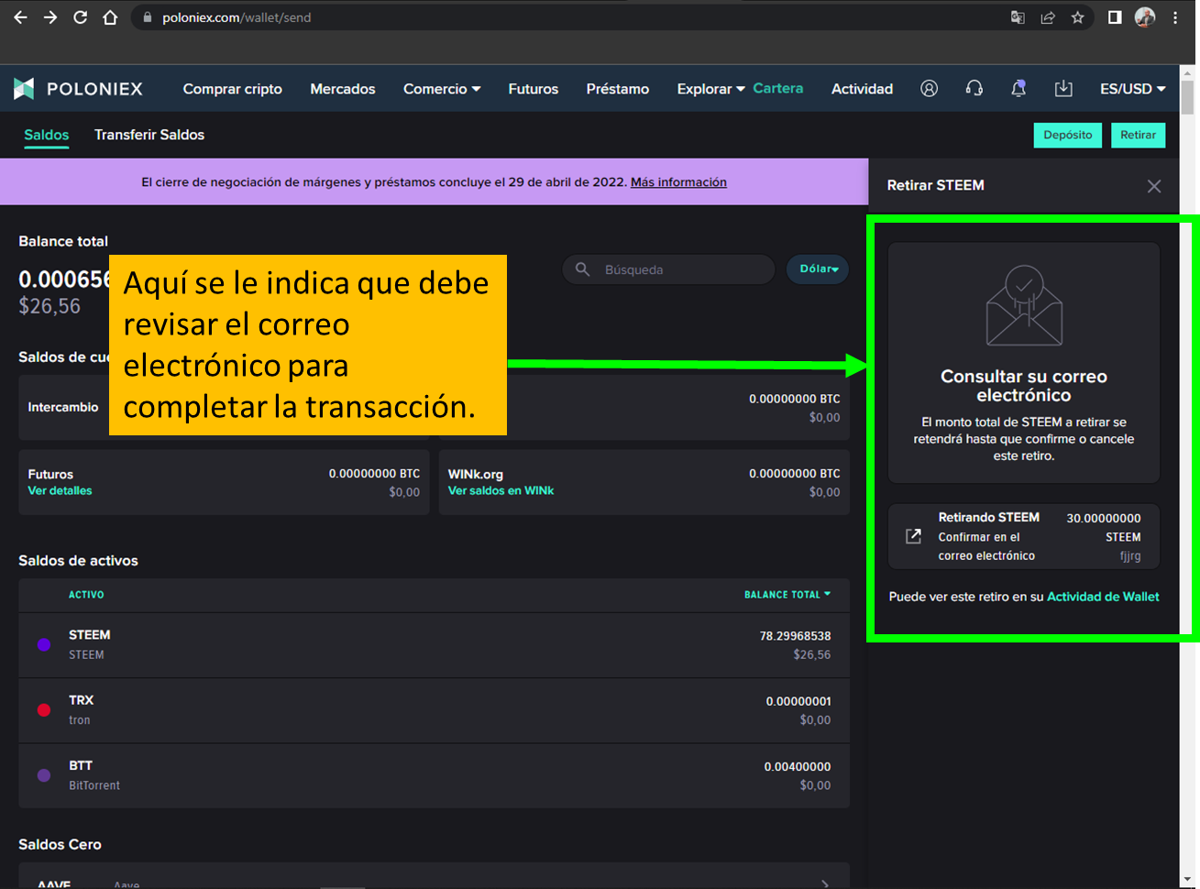Switch to the Transferir Saldos tab

[x=149, y=135]
